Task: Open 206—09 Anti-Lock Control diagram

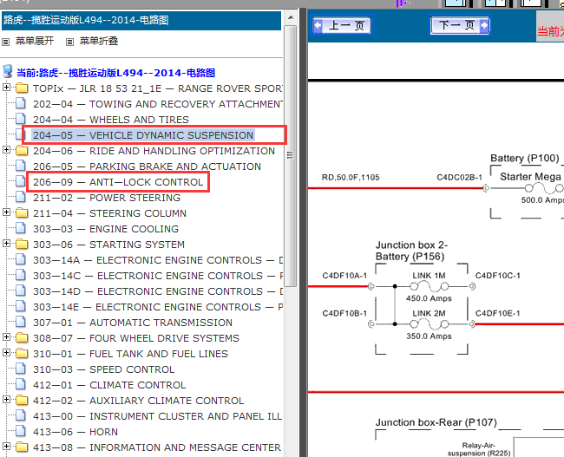Action: (x=118, y=182)
